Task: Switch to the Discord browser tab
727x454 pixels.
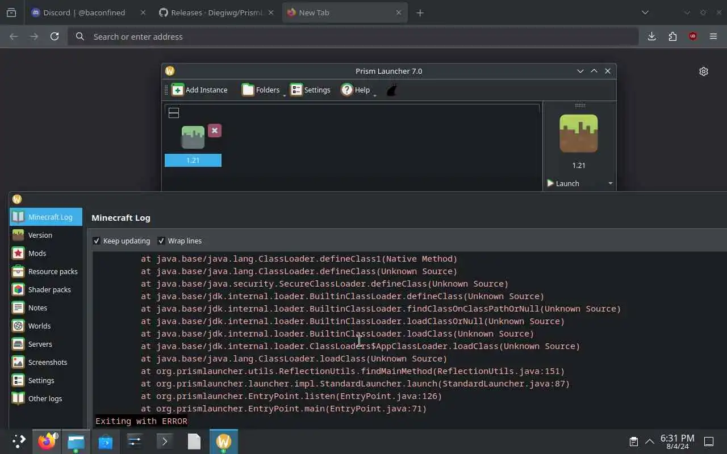Action: click(x=88, y=12)
